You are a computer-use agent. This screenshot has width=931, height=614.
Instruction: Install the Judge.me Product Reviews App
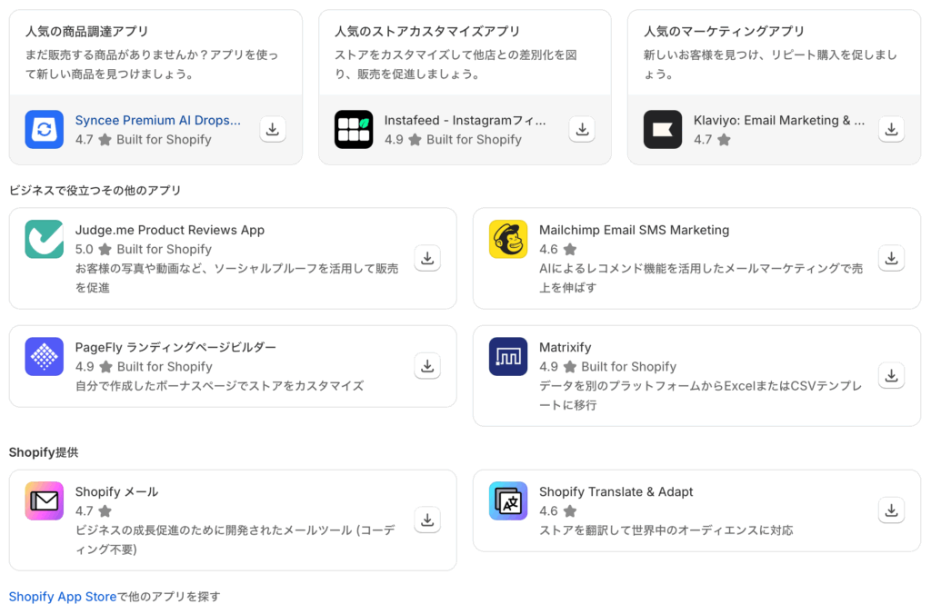(427, 259)
